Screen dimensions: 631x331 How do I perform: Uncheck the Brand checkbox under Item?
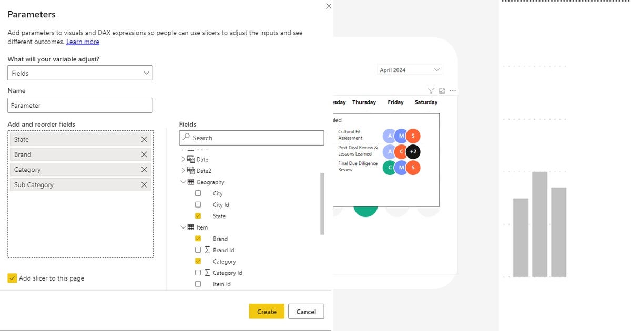[198, 239]
